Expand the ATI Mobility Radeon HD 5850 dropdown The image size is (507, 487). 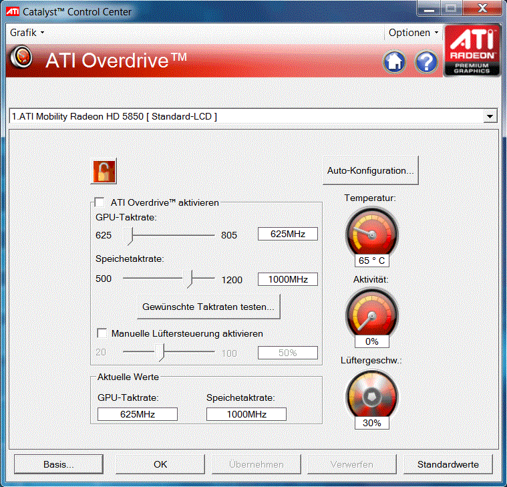point(490,116)
